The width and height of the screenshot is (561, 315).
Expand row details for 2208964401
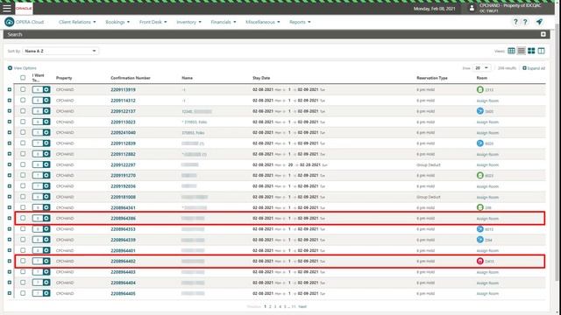(10, 250)
